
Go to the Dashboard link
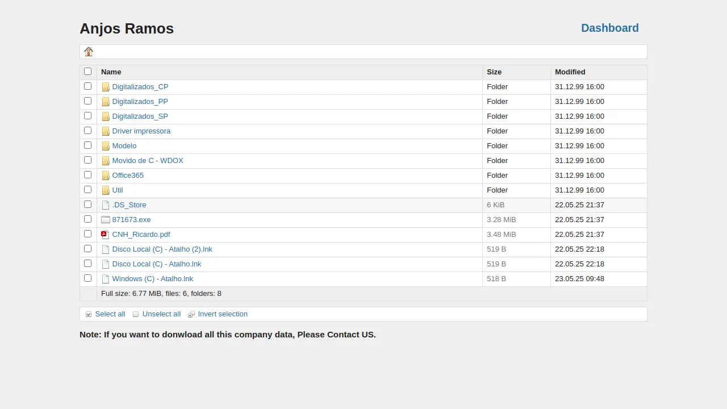click(609, 28)
